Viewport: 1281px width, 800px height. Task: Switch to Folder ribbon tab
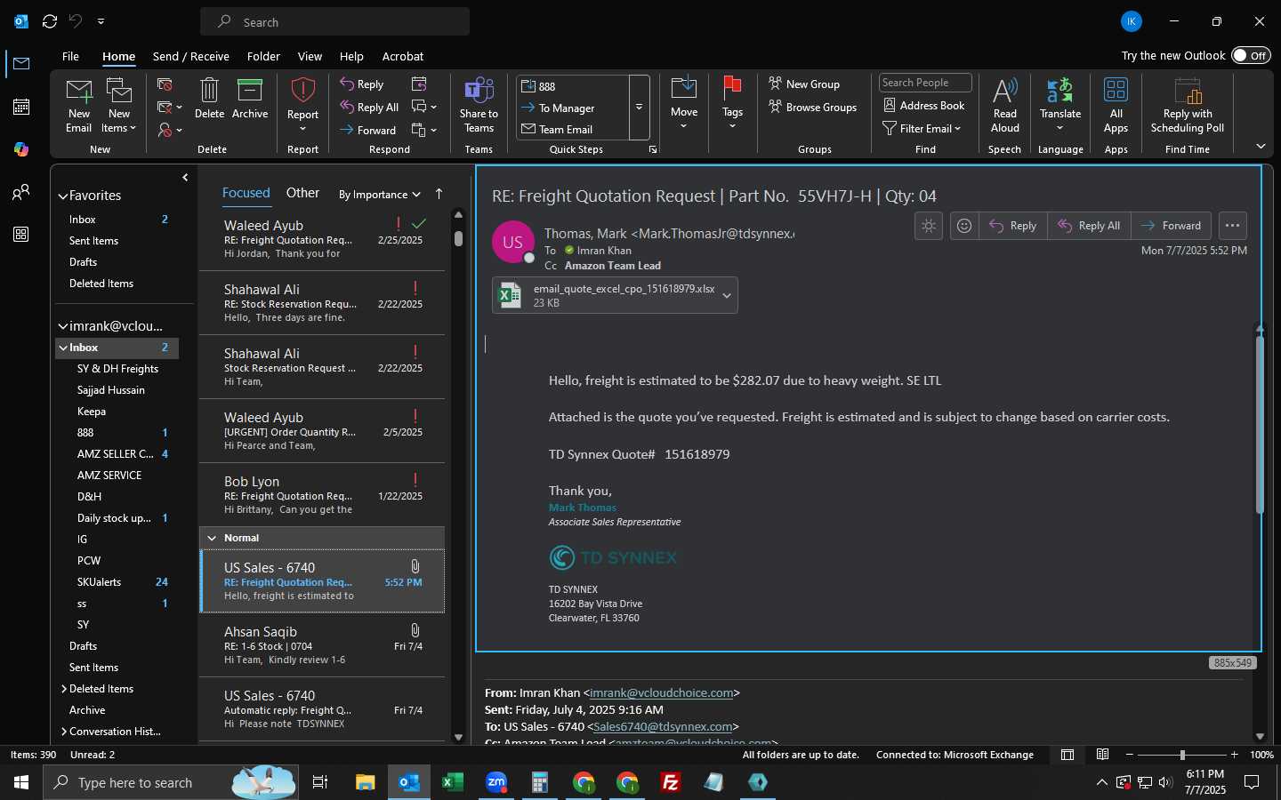point(263,56)
